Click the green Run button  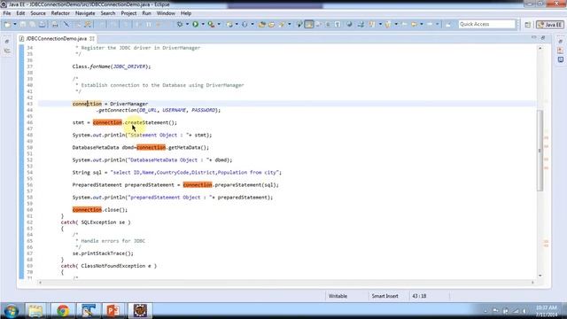click(195, 24)
